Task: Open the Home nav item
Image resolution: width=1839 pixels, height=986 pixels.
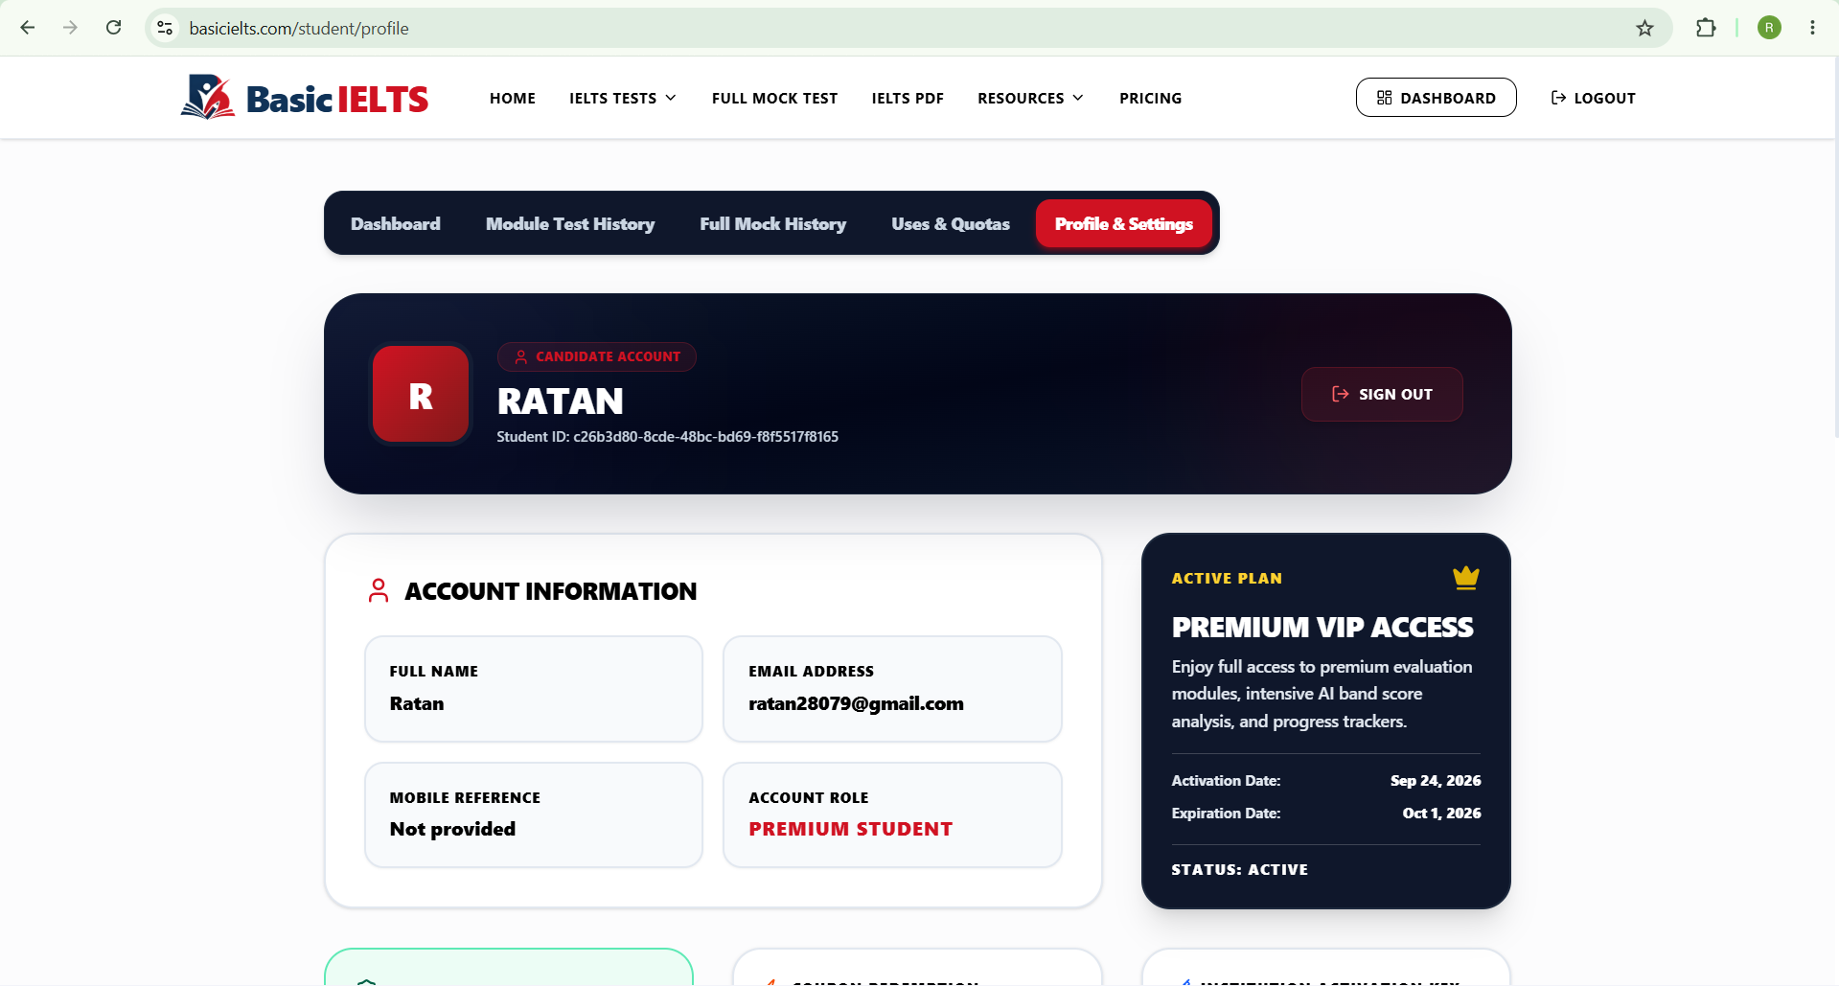Action: [513, 98]
